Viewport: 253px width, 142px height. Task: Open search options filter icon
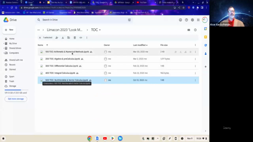(129, 20)
